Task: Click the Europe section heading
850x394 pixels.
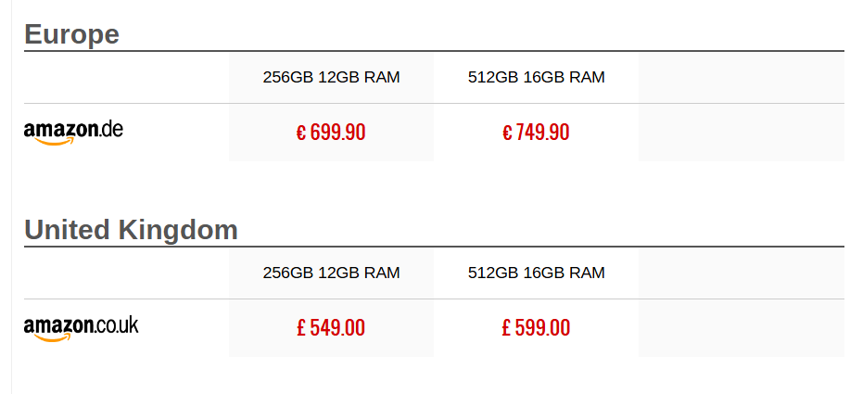Action: click(x=72, y=34)
